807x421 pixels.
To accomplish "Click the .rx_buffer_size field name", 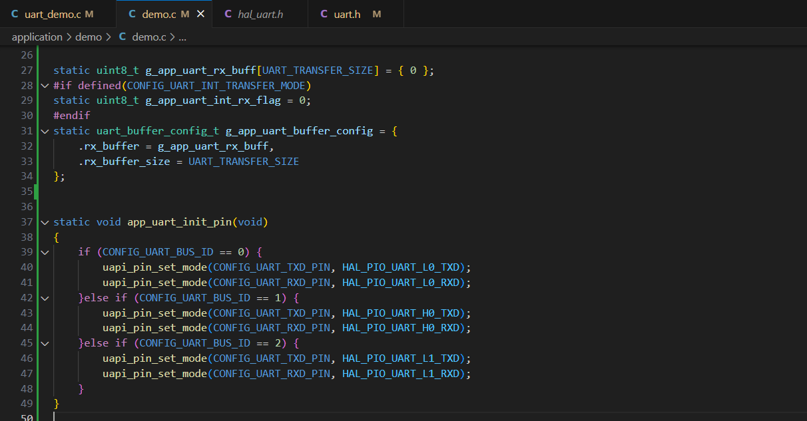I will [x=124, y=162].
